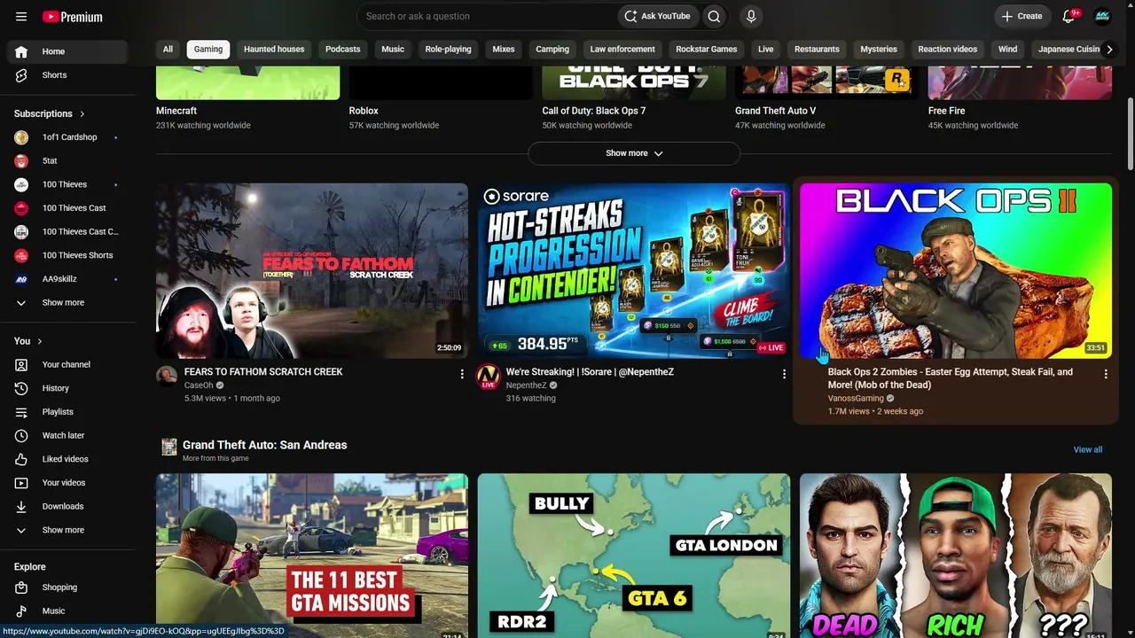1135x638 pixels.
Task: Open View all for Grand Theft Auto: San Andreas
Action: 1088,450
